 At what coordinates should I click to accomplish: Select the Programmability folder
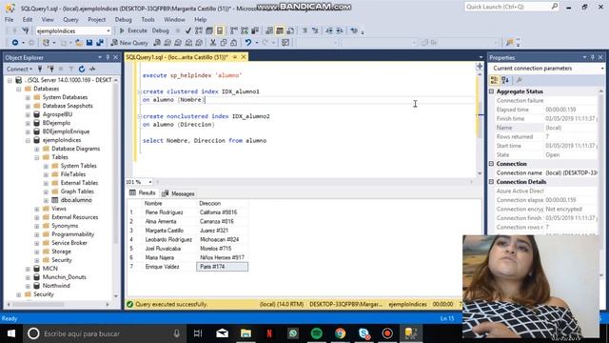pos(72,234)
